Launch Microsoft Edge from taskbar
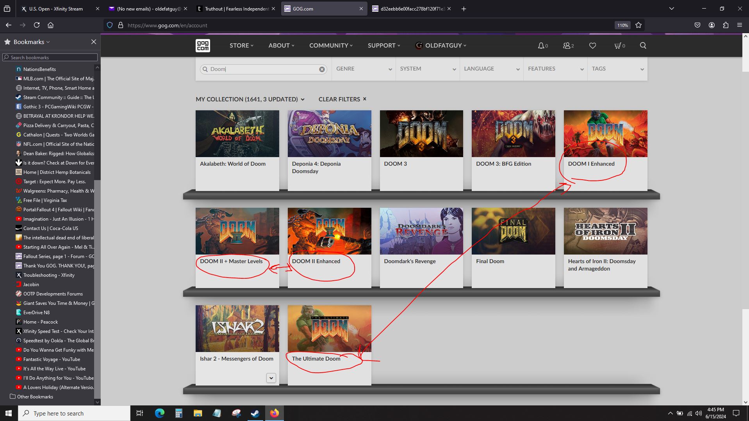The image size is (749, 421). (x=159, y=413)
